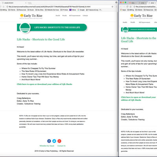Open the Freesound.org bookmark in the left window
The image size is (157, 157).
click(x=94, y=10)
